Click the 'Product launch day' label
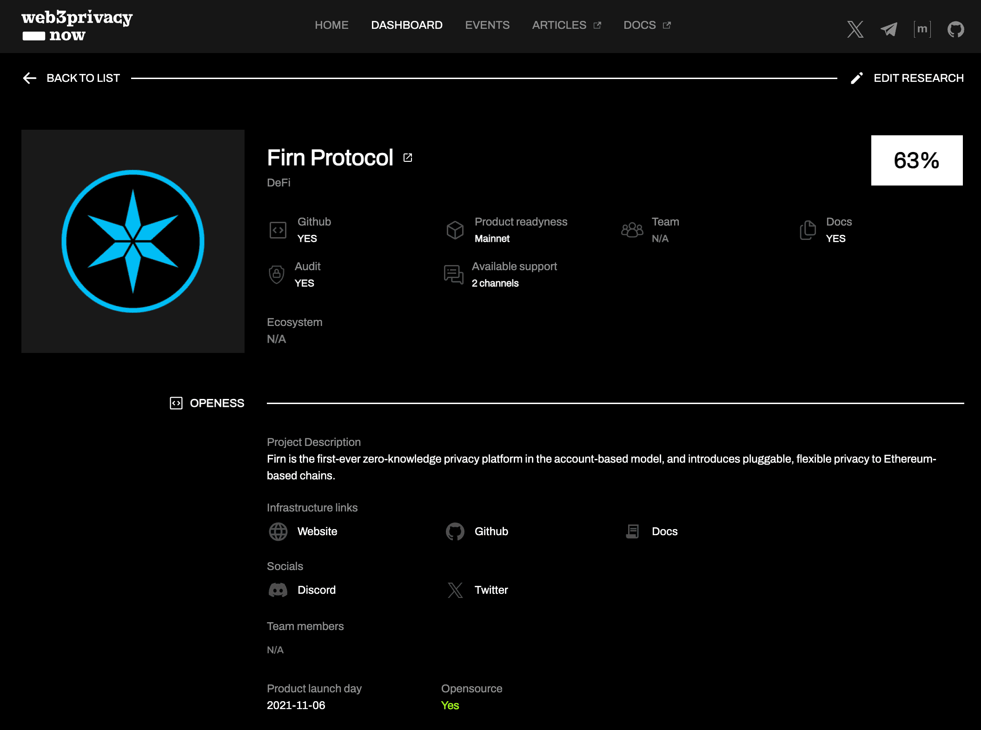981x730 pixels. pos(314,689)
